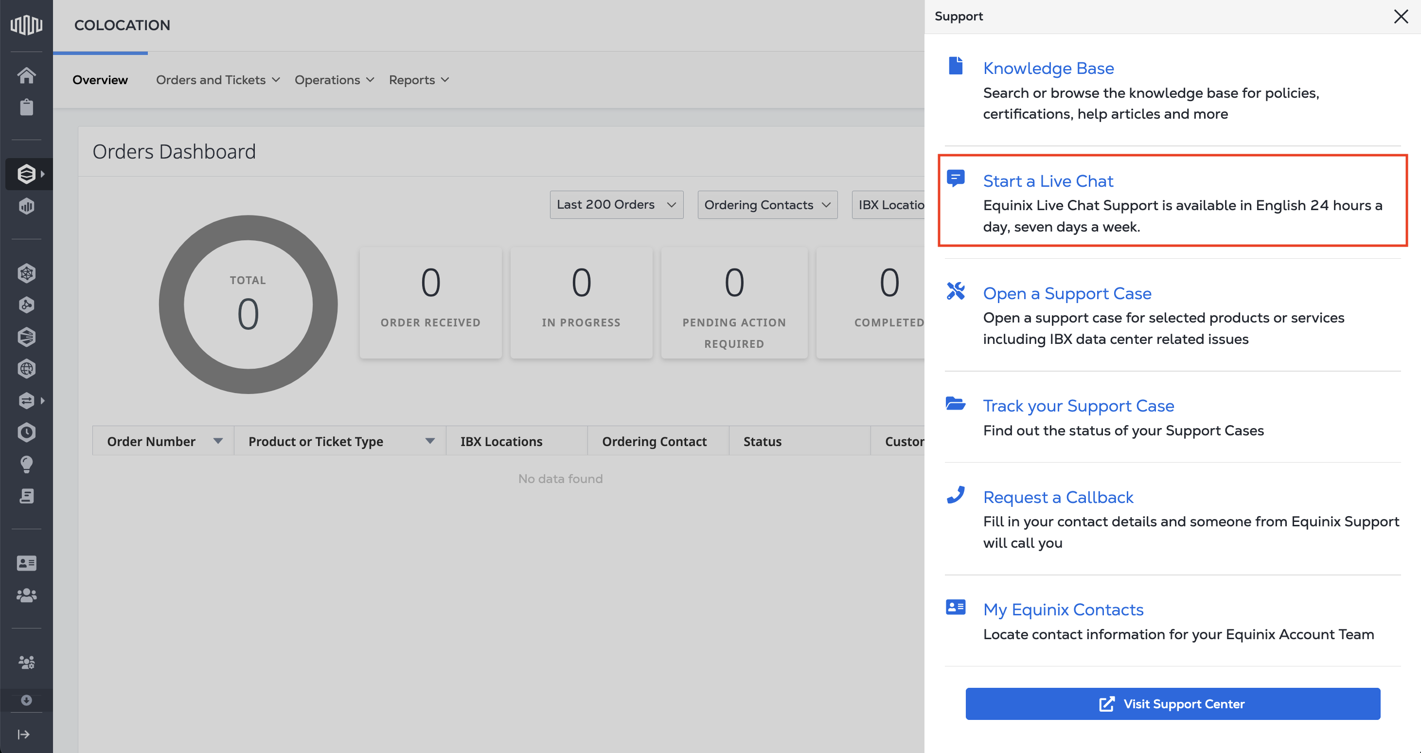This screenshot has height=753, width=1421.
Task: Open the users group icon in sidebar
Action: click(26, 595)
